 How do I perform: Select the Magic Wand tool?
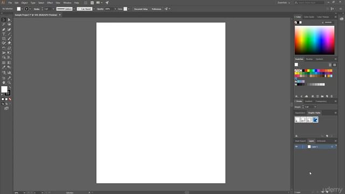pyautogui.click(x=4, y=24)
